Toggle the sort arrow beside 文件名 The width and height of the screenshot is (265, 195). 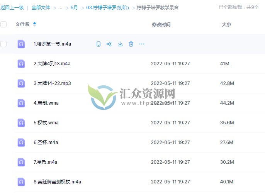(x=34, y=24)
